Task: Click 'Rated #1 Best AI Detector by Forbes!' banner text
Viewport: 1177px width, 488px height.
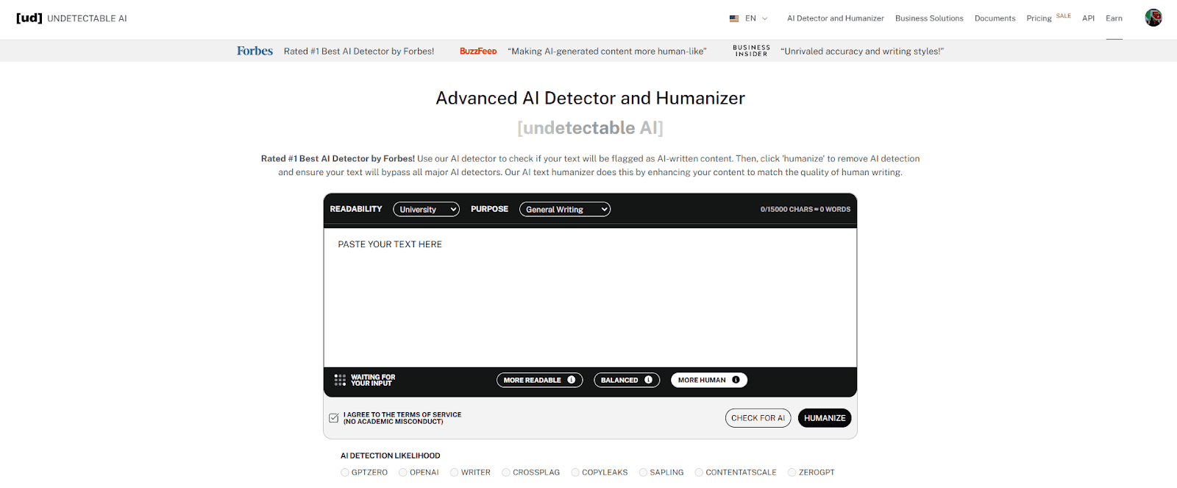Action: coord(359,52)
